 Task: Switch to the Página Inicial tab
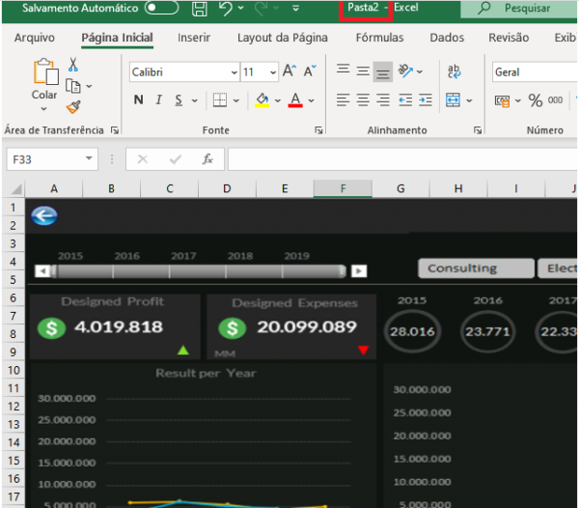(x=117, y=38)
